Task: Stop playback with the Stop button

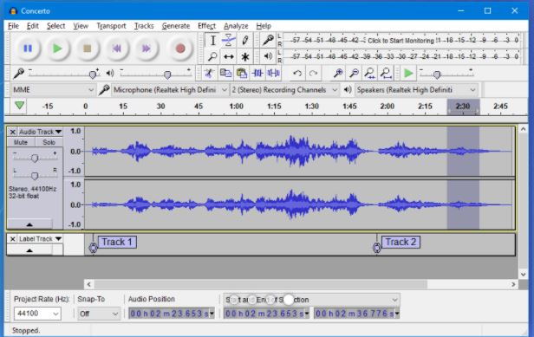Action: tap(88, 49)
